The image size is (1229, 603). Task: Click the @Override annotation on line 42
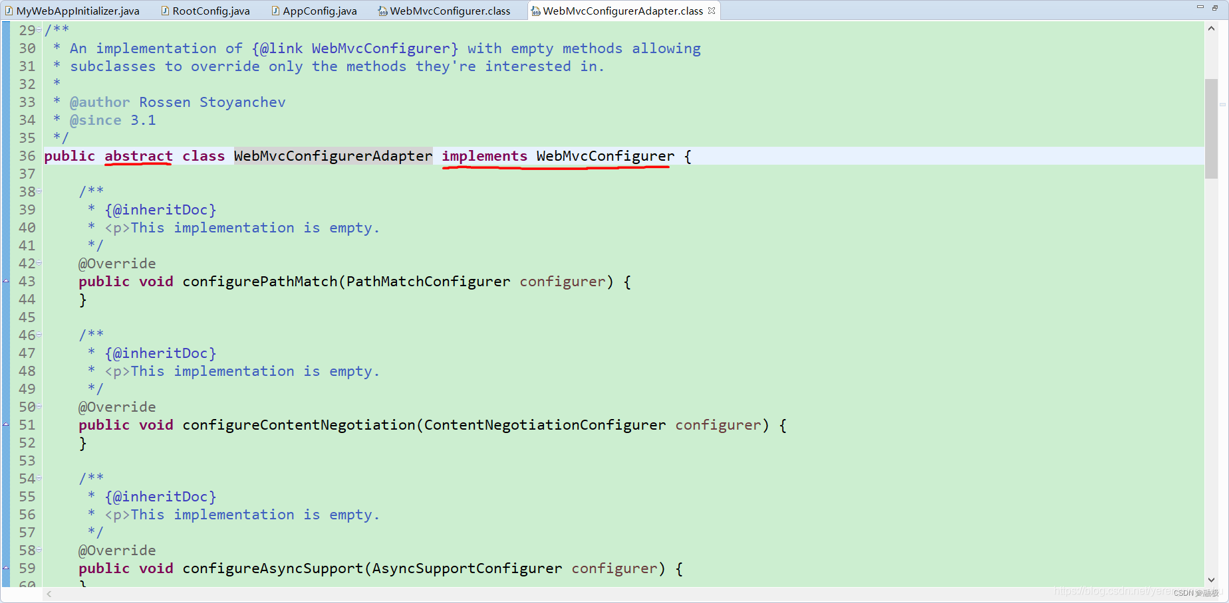(117, 264)
